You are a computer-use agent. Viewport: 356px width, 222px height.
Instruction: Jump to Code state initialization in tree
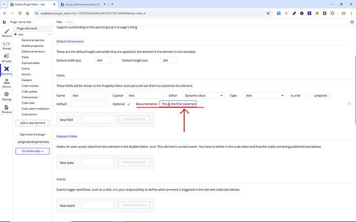point(36,109)
